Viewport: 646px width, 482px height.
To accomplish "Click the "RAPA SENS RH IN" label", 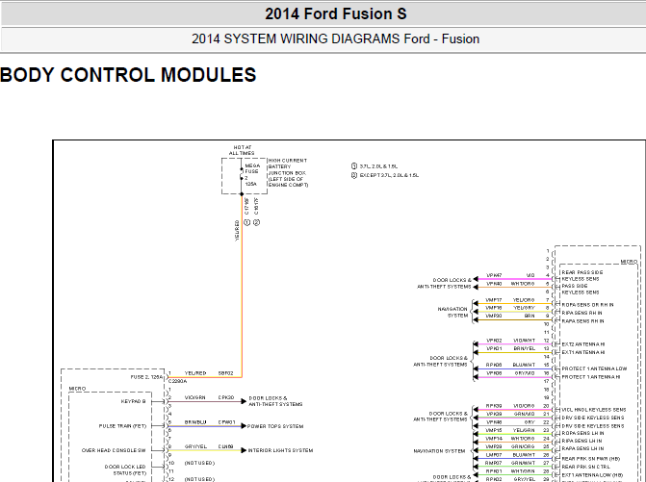I will tap(583, 321).
